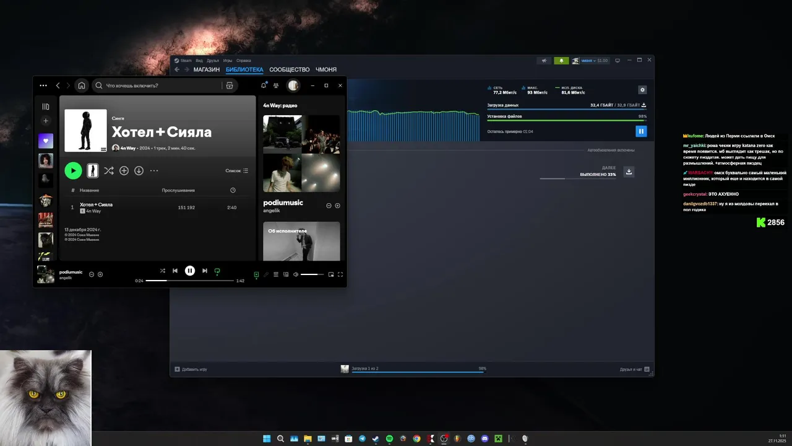
Task: Open 'Список' view dropdown
Action: (x=237, y=170)
